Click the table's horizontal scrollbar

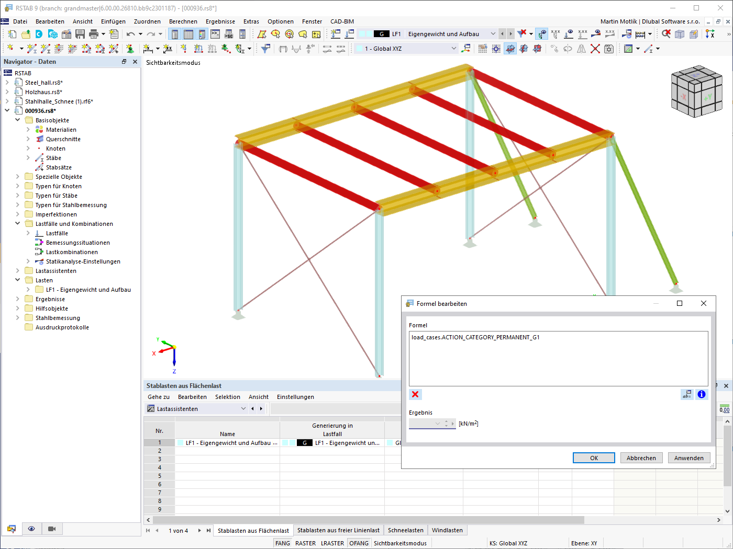tap(366, 520)
